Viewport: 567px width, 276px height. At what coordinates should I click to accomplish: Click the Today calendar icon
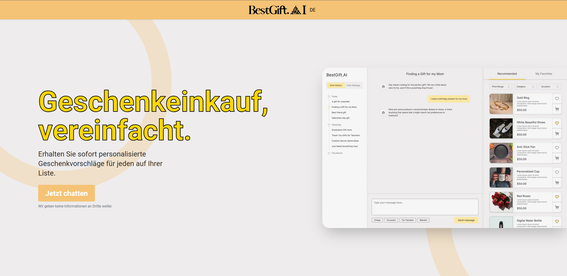tap(329, 97)
